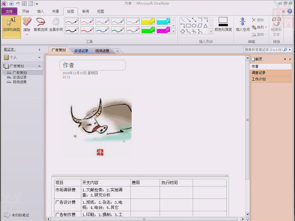Choose the magenta highlighter
The image size is (295, 221).
click(x=163, y=30)
